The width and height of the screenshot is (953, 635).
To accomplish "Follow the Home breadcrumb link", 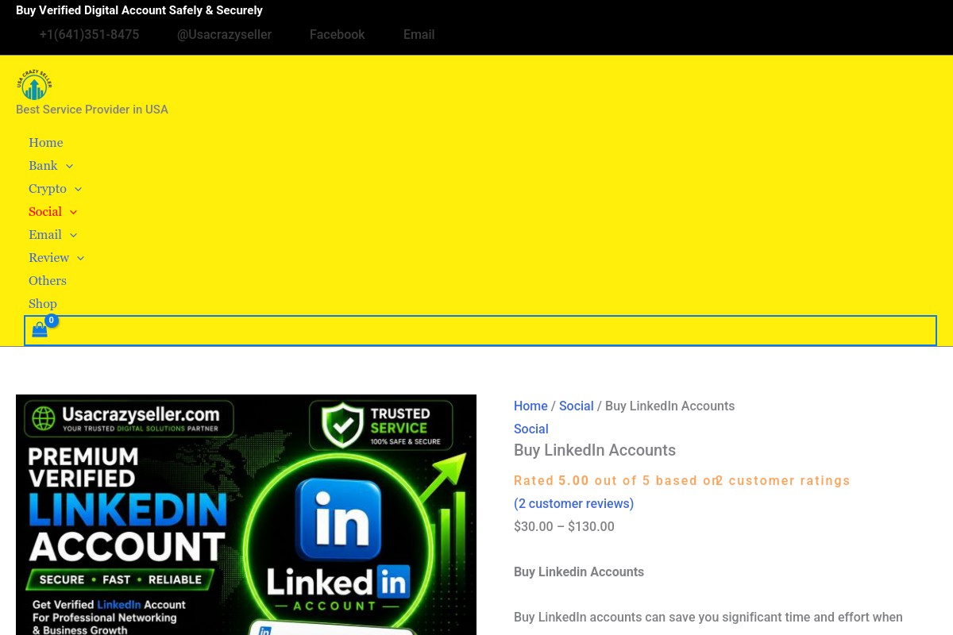I will point(531,406).
